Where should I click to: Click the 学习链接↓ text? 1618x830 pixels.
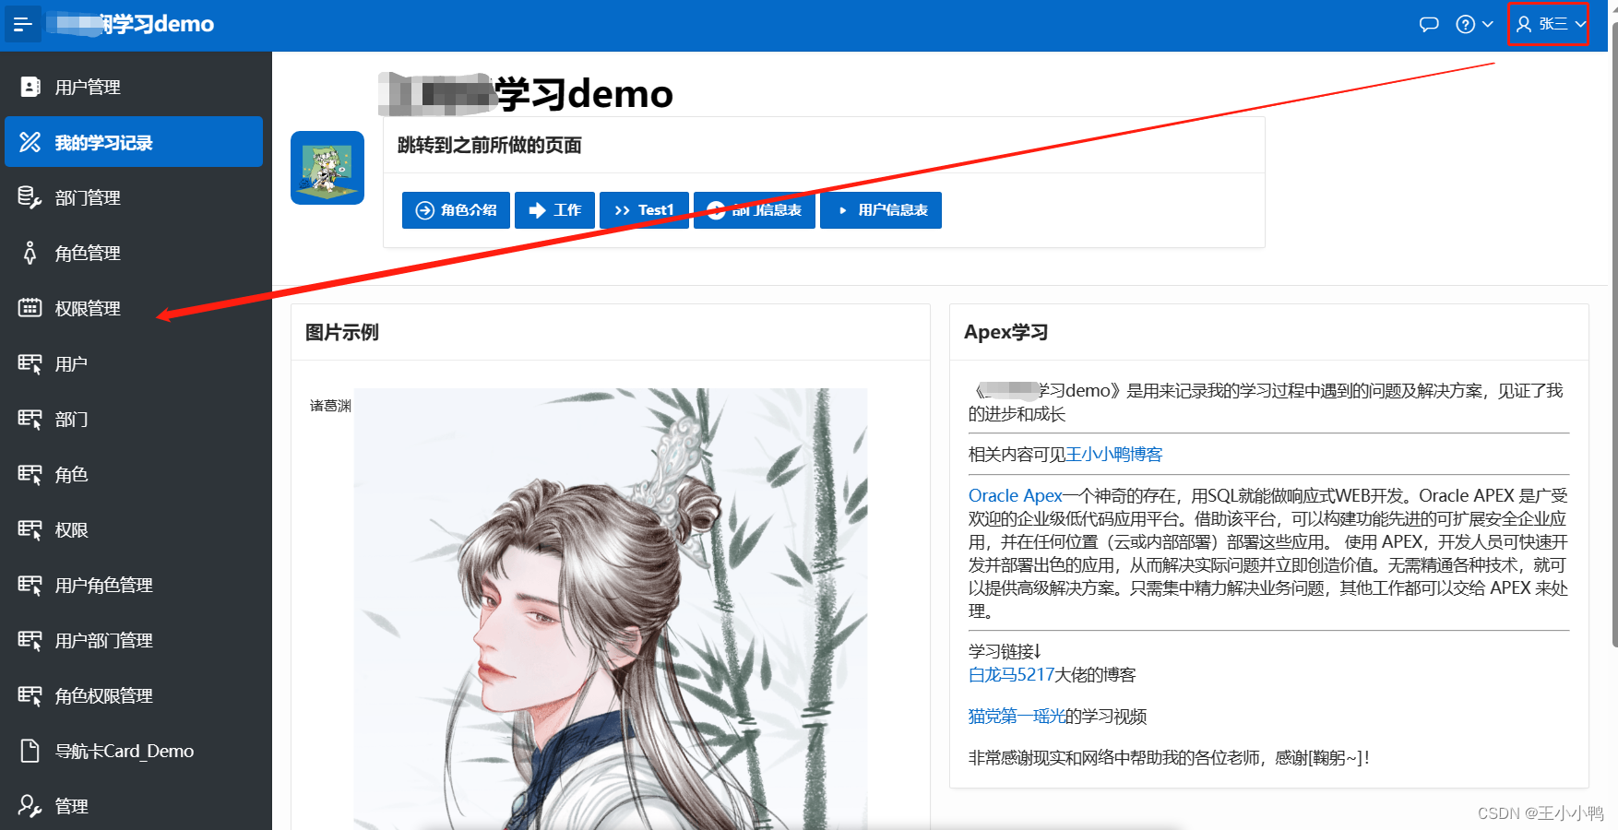tap(1005, 651)
